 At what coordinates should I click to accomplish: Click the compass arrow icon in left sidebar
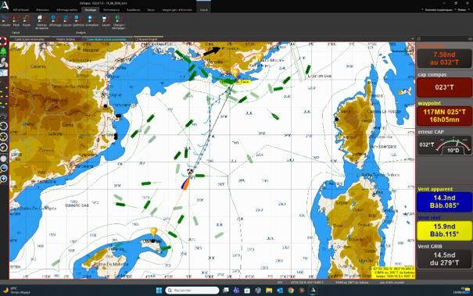click(x=4, y=147)
